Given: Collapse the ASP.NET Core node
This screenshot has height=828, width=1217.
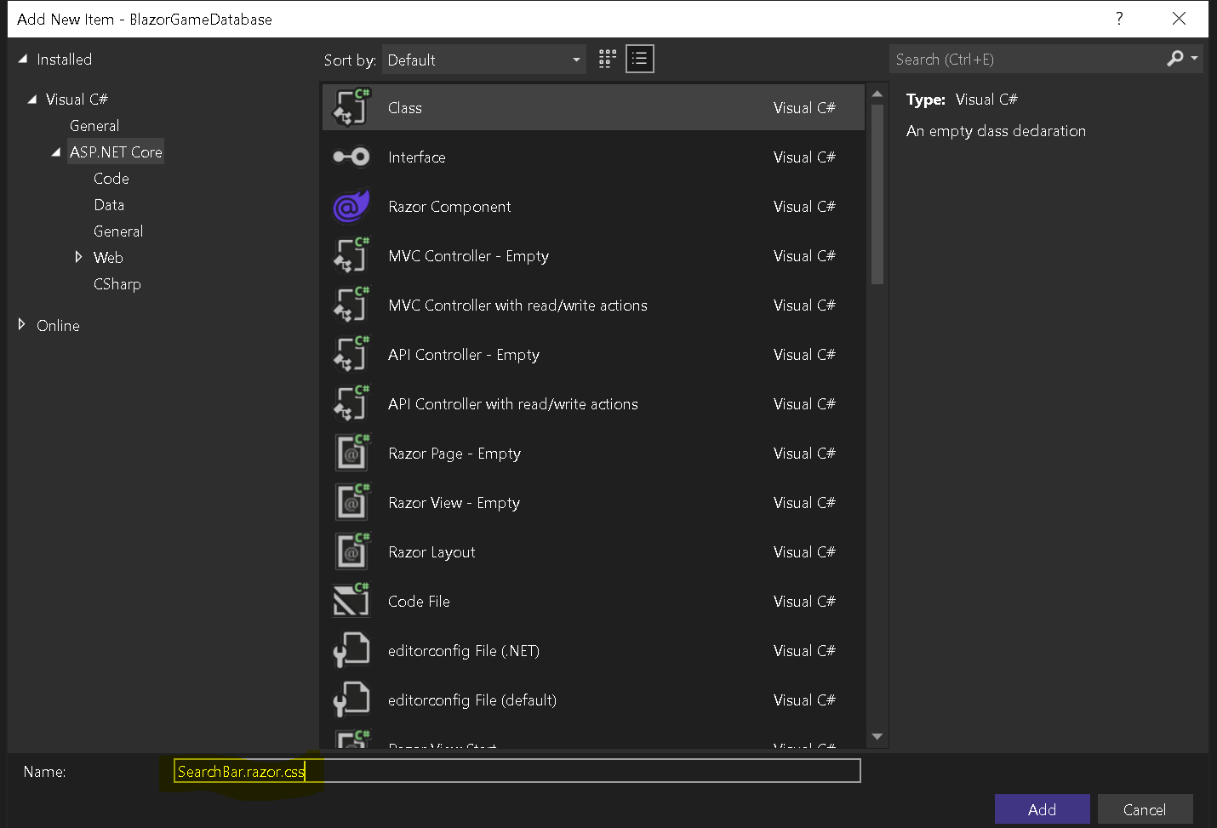Looking at the screenshot, I should pos(56,152).
